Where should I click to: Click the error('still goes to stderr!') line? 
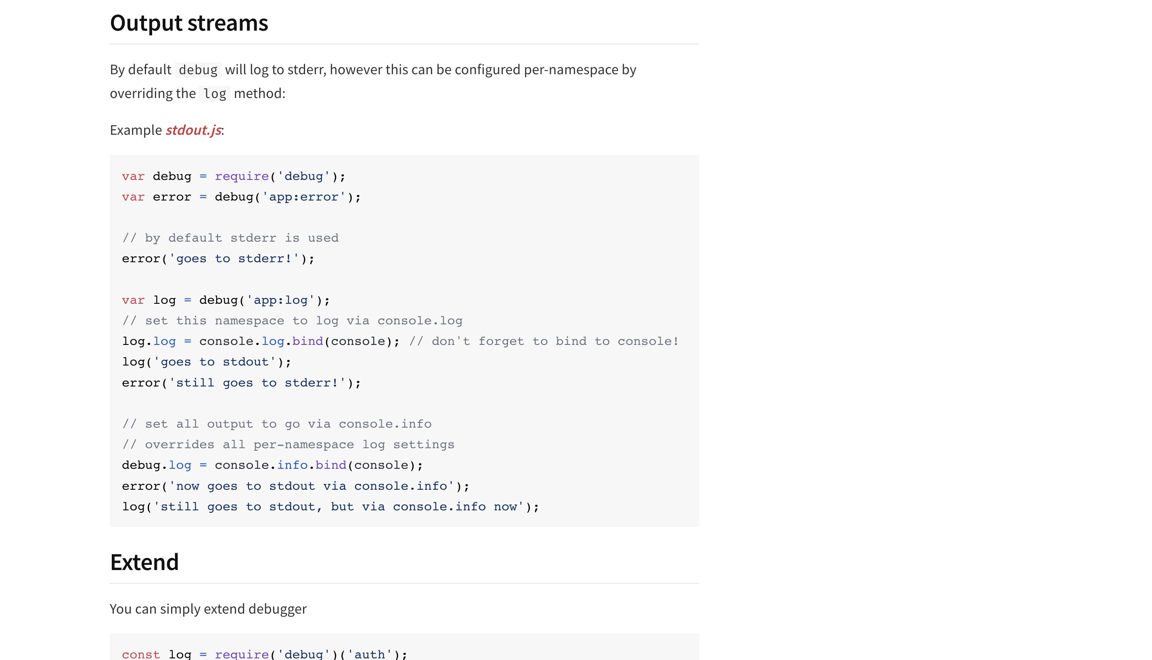241,383
